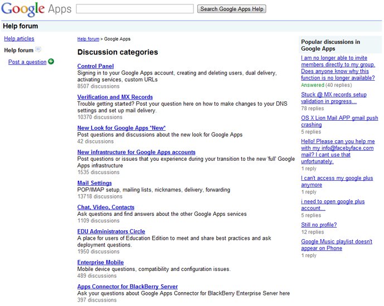Click the Post a question link
Viewport: 384px width, 306px height.
pyautogui.click(x=27, y=62)
